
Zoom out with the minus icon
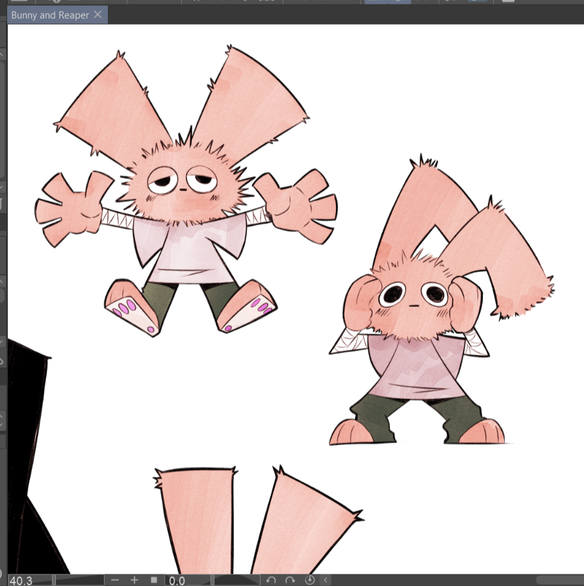pos(115,580)
